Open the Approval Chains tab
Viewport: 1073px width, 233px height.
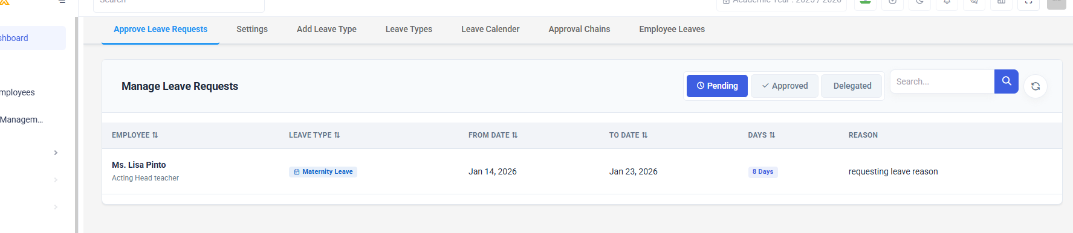(579, 29)
